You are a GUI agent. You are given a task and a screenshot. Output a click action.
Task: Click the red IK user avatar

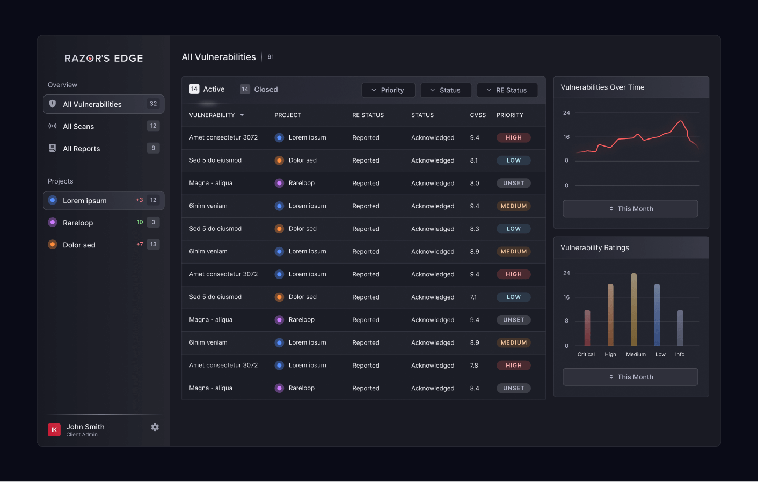(x=54, y=430)
